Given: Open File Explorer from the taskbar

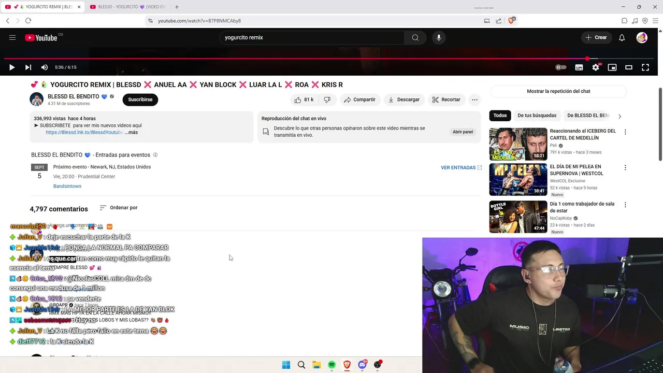Looking at the screenshot, I should tap(316, 365).
